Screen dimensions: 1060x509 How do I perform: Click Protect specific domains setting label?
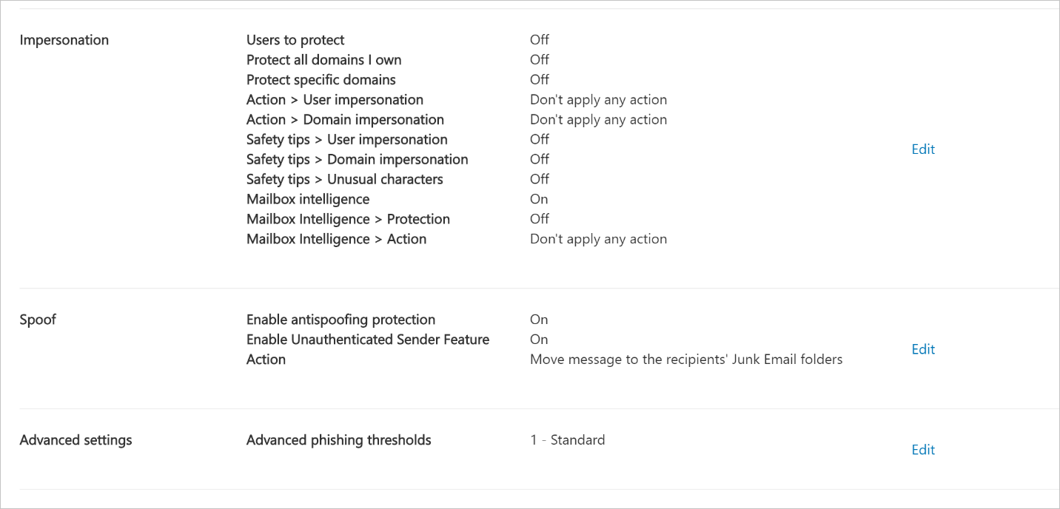pos(321,80)
